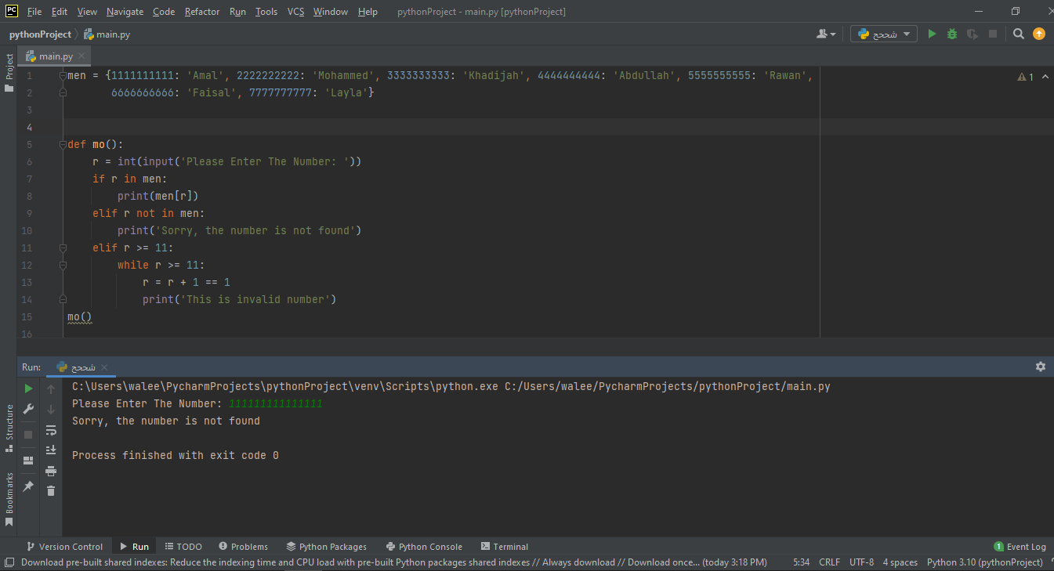
Task: Toggle scroll to end in Run console
Action: [x=51, y=450]
